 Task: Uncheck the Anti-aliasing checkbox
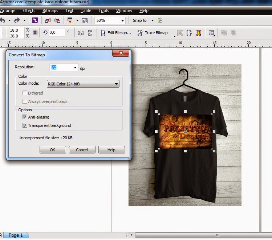pos(25,117)
